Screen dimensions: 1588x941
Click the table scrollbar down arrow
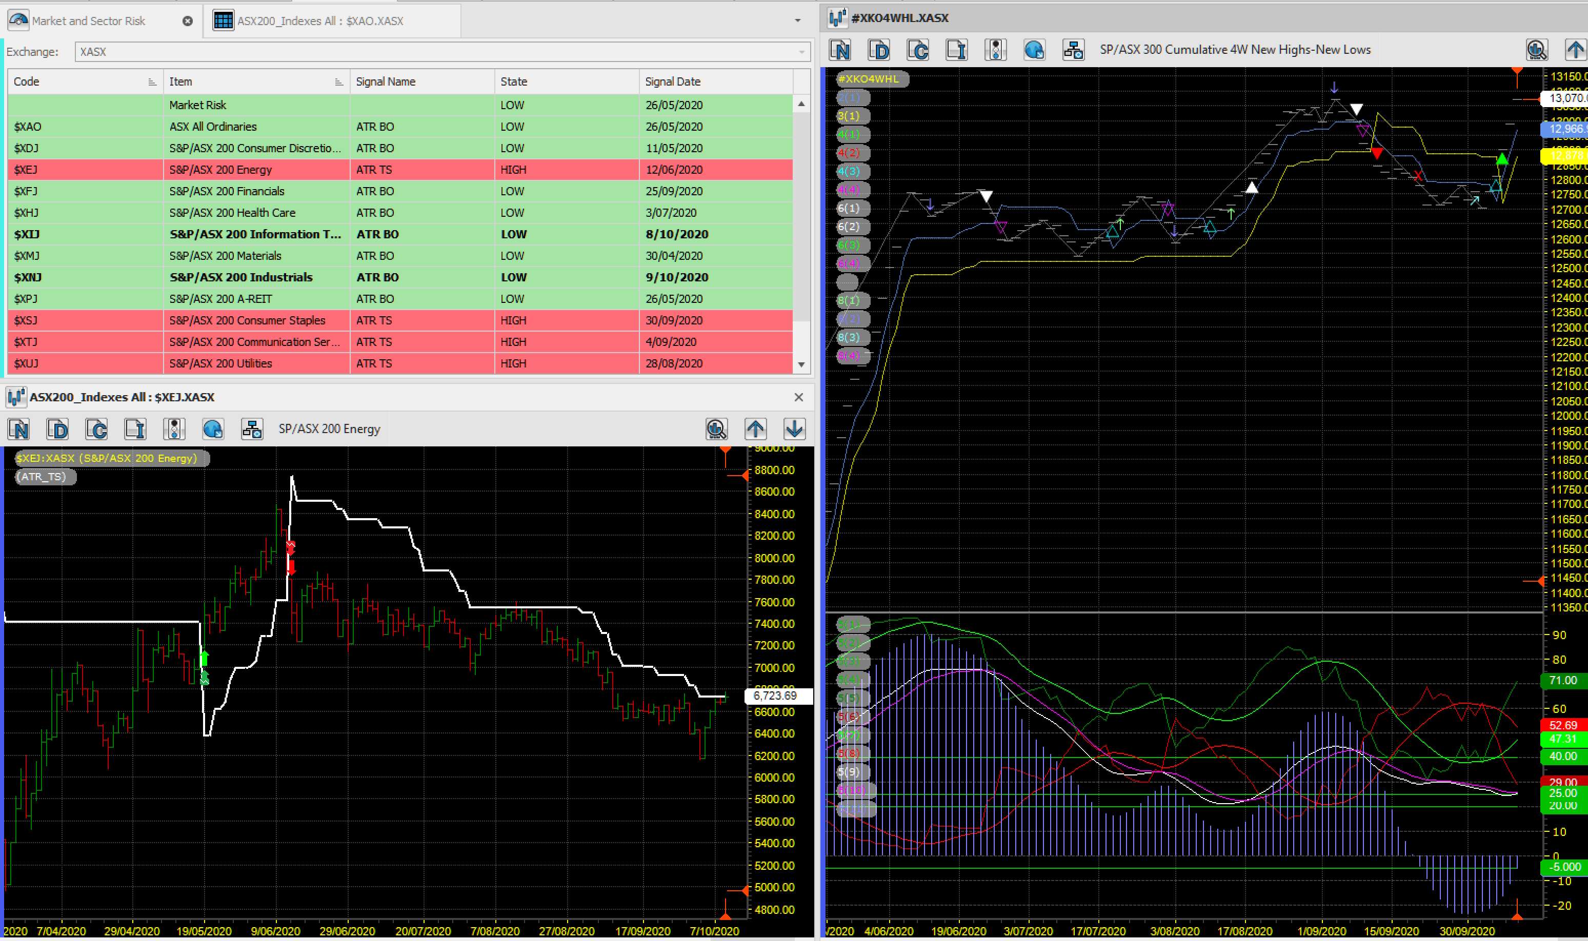801,365
